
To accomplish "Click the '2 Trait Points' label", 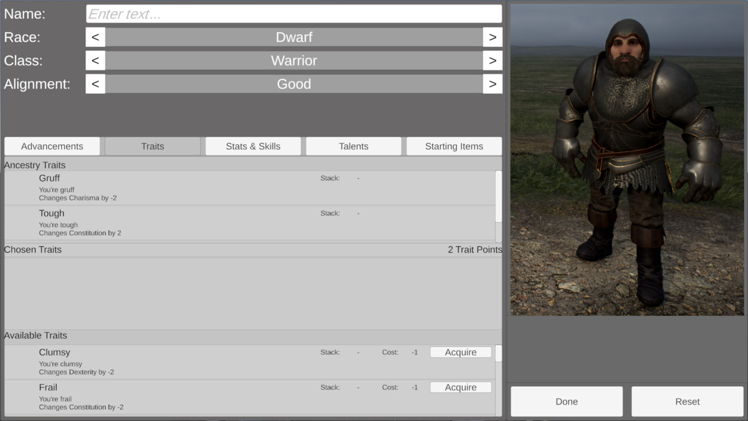I will click(x=474, y=249).
